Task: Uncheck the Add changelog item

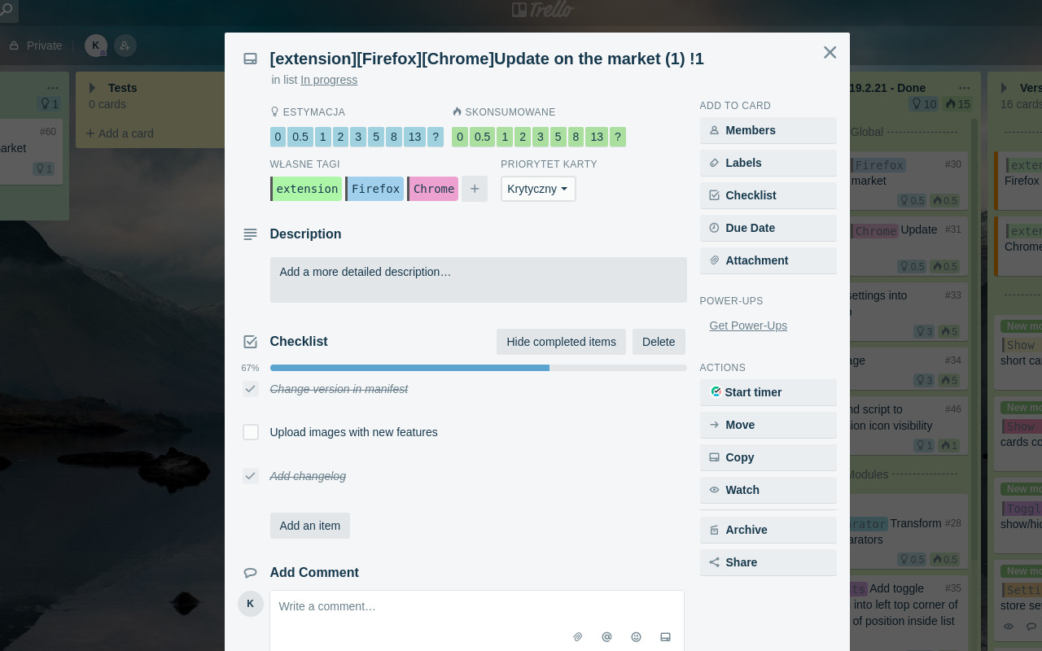Action: [250, 475]
